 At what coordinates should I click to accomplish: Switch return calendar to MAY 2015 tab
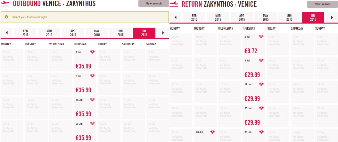tap(265, 18)
